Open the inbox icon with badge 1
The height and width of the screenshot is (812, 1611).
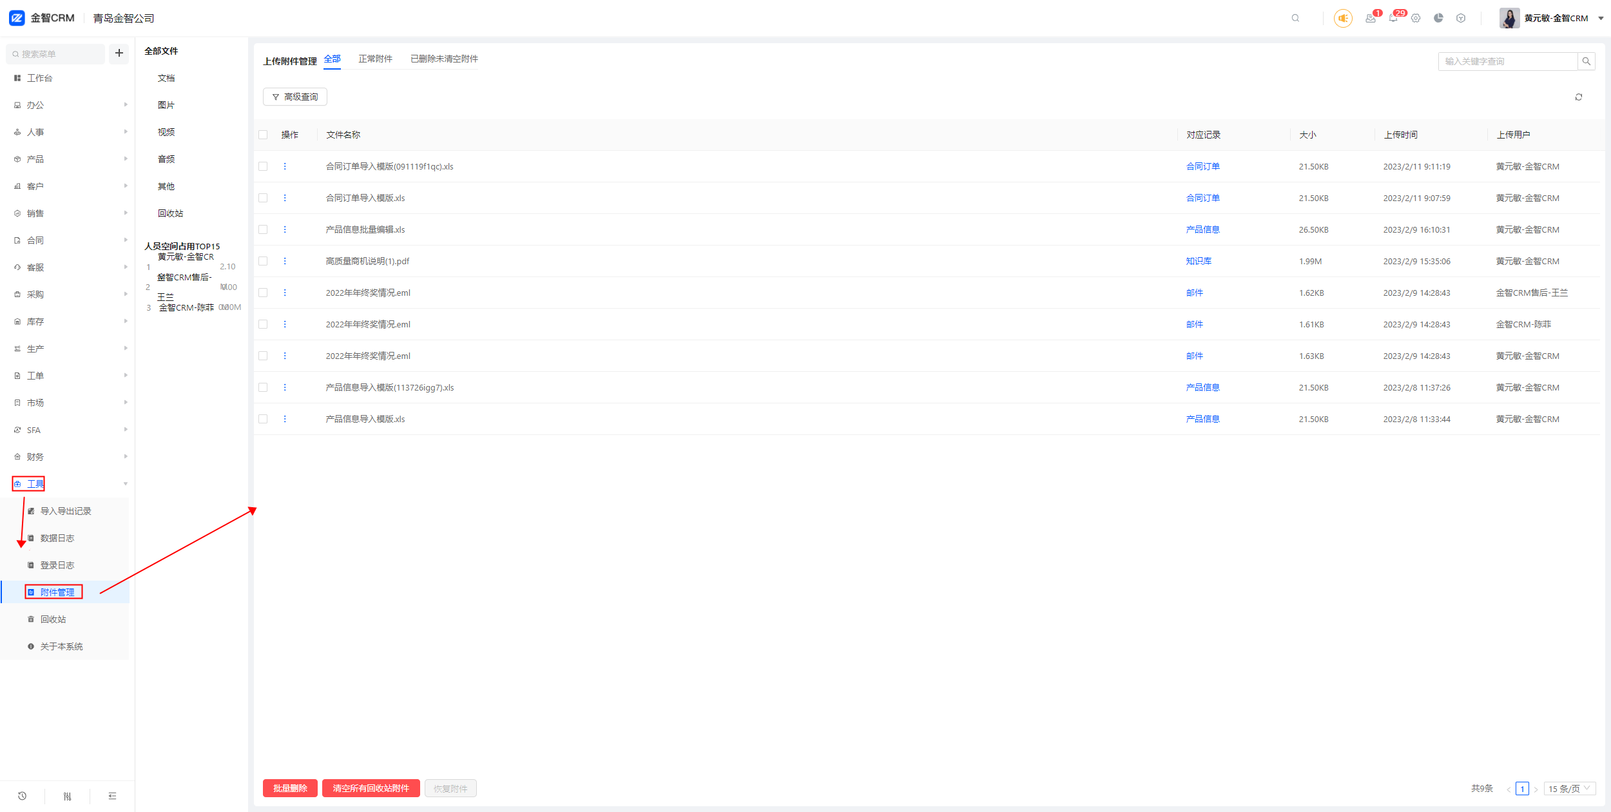(1371, 18)
